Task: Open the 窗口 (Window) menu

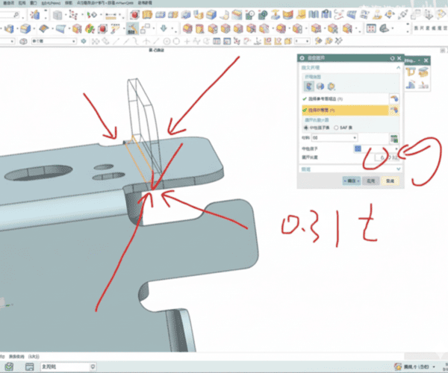Action: pyautogui.click(x=33, y=3)
